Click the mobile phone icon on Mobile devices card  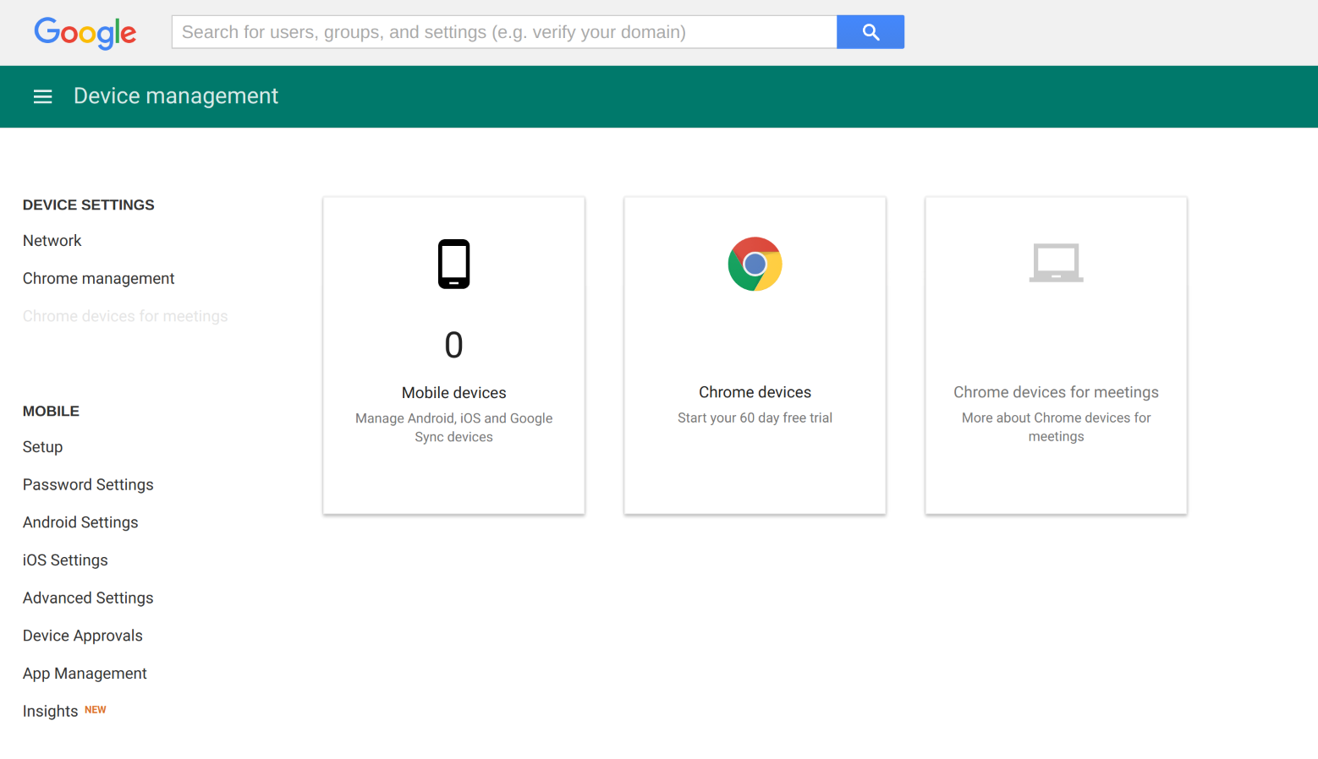click(x=453, y=264)
